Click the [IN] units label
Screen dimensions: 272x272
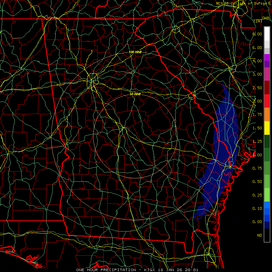click(x=258, y=21)
